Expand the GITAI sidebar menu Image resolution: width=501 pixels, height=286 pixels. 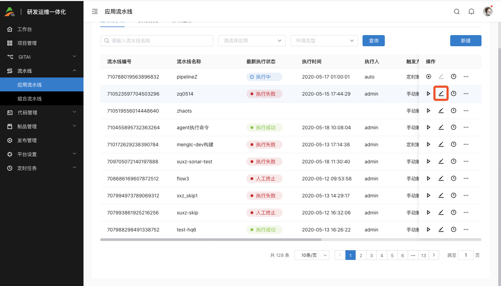(42, 57)
